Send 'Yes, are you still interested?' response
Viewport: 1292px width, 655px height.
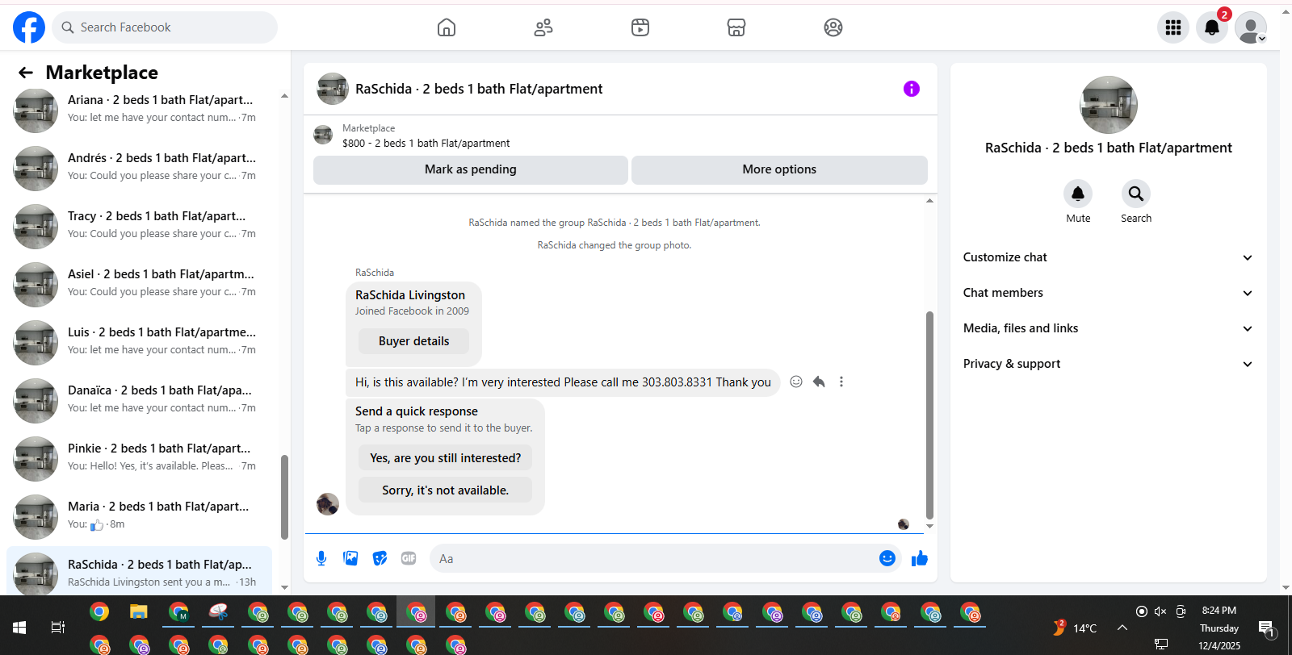446,458
